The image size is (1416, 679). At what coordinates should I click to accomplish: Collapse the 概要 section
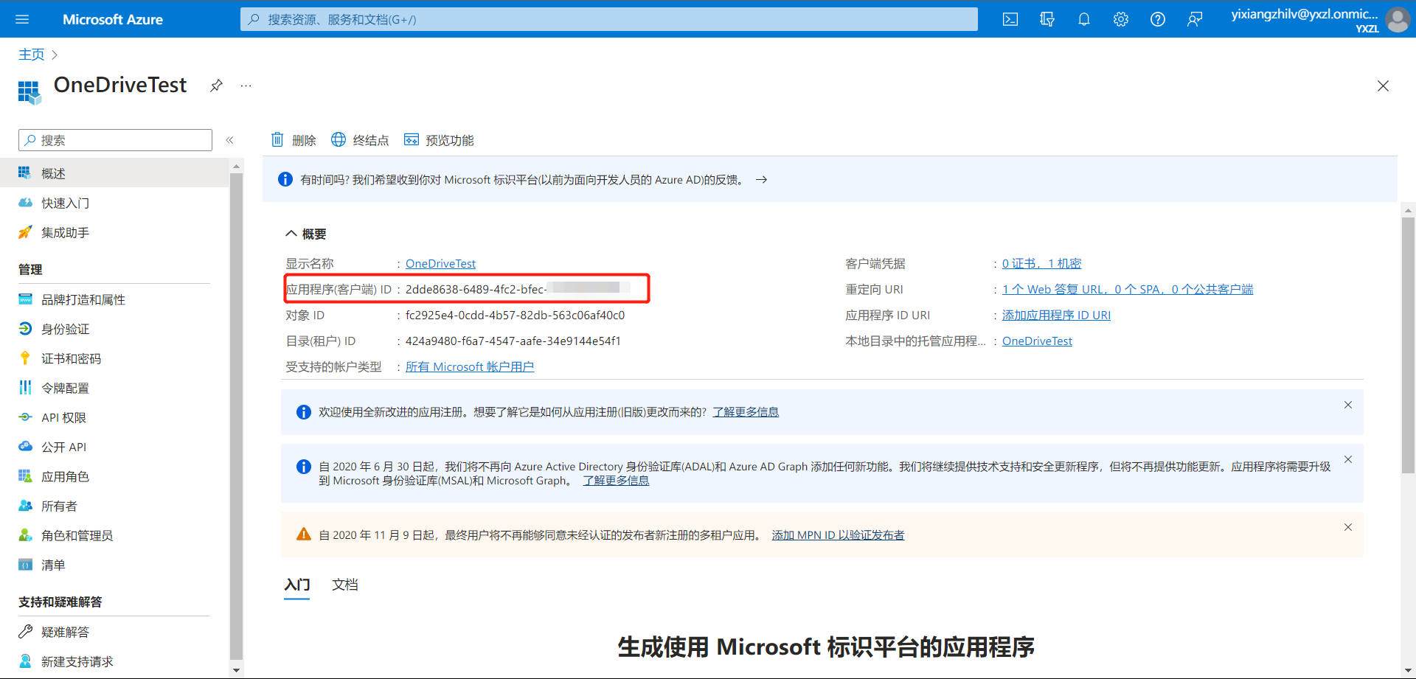point(291,234)
